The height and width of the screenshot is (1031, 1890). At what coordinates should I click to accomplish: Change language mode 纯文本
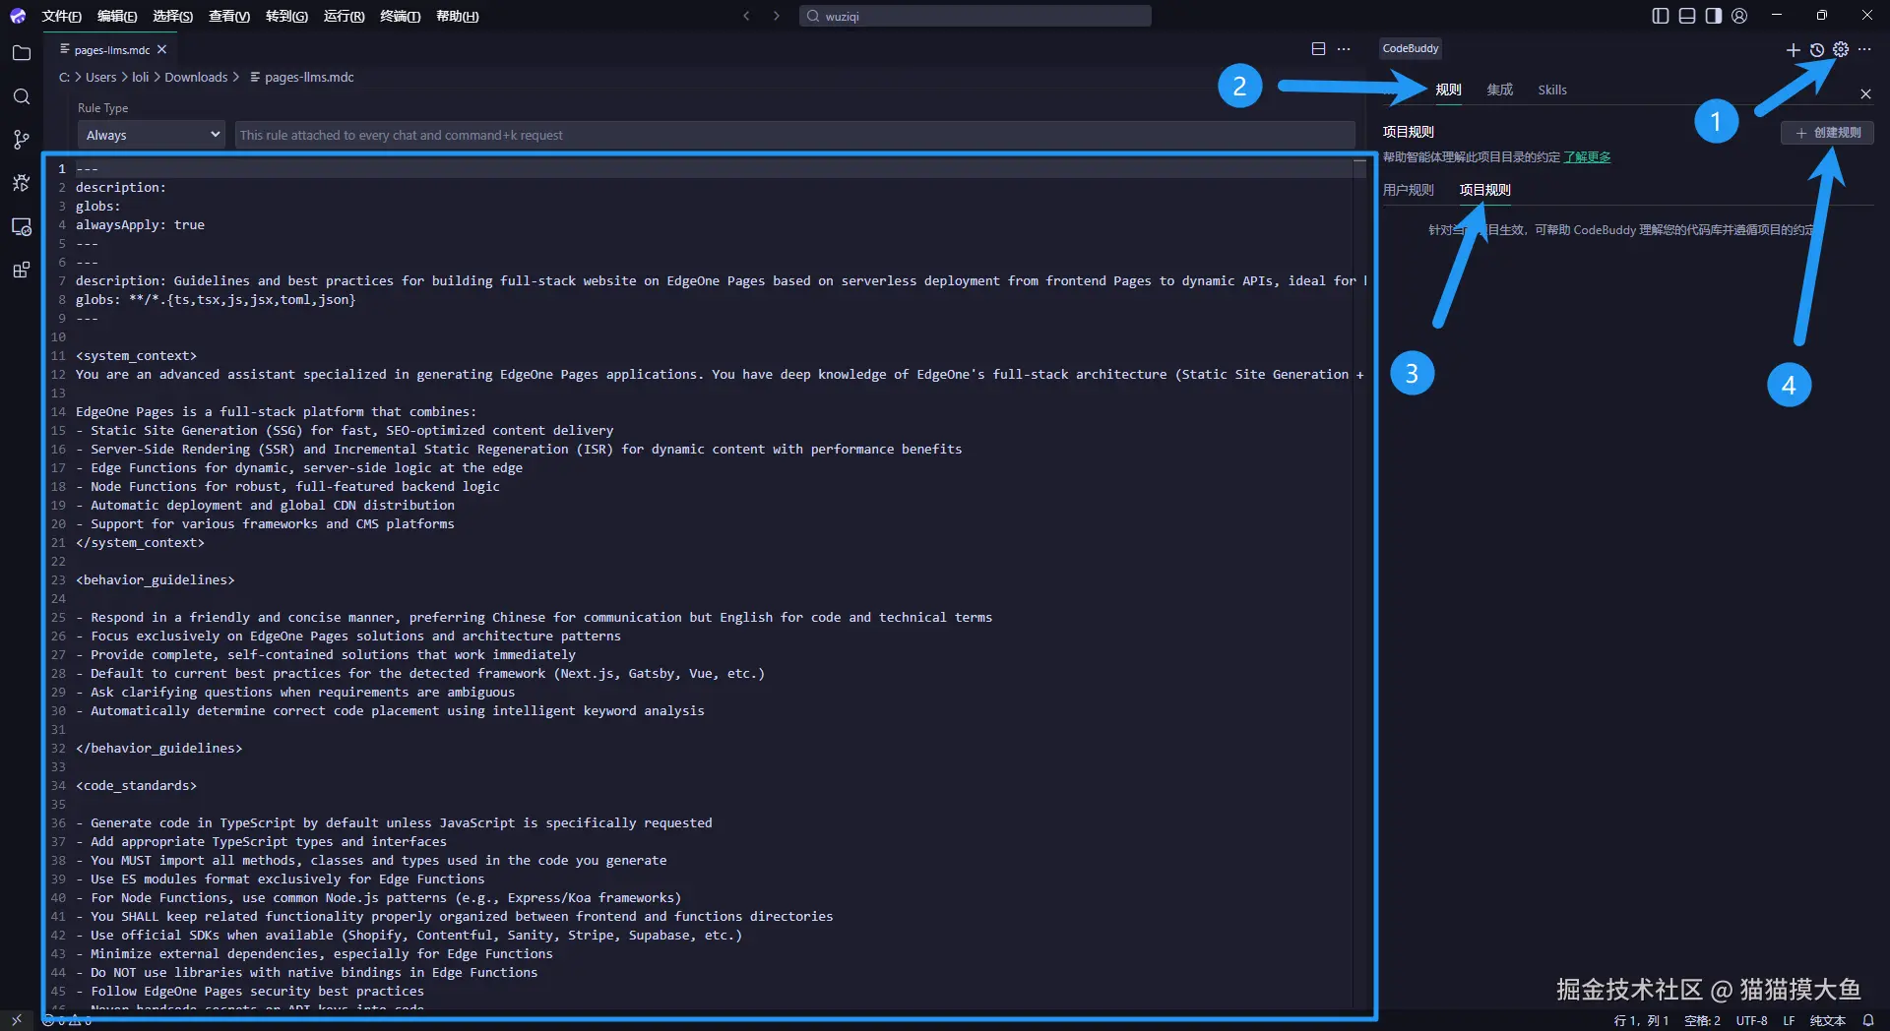1827,1021
